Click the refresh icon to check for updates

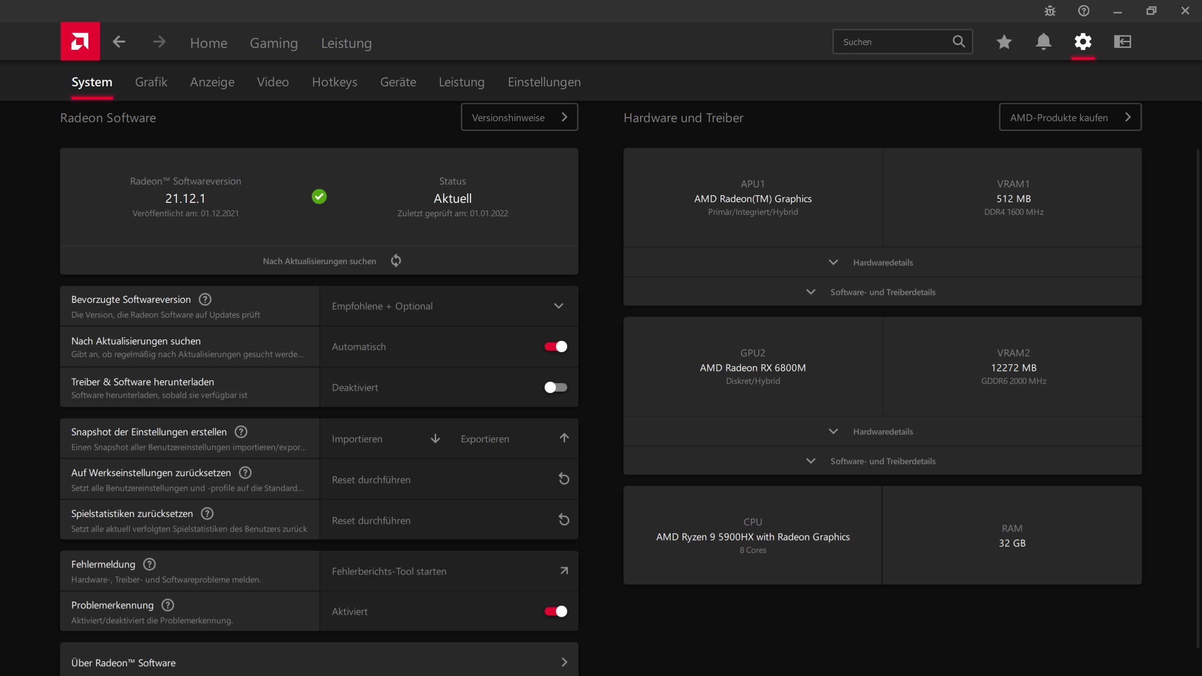pyautogui.click(x=396, y=261)
